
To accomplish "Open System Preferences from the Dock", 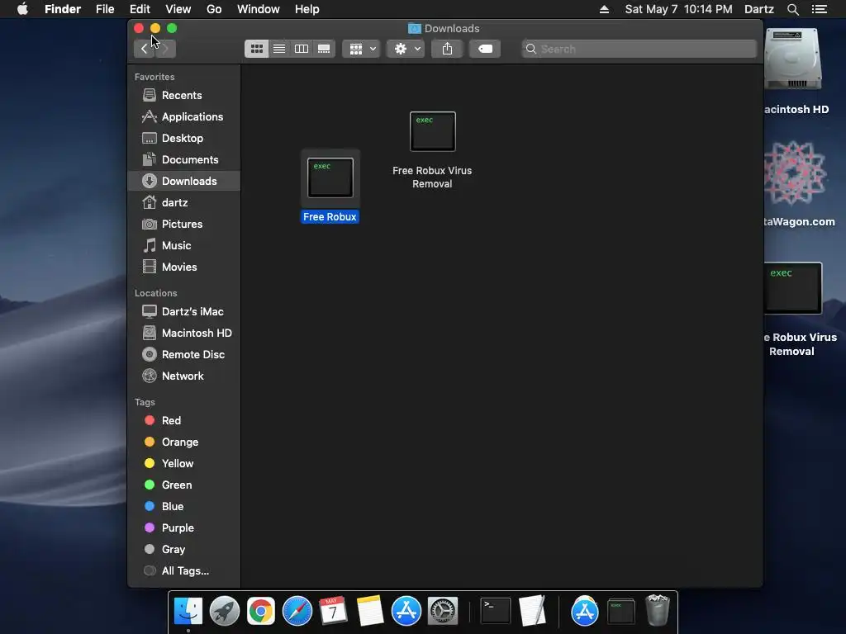I will [443, 612].
